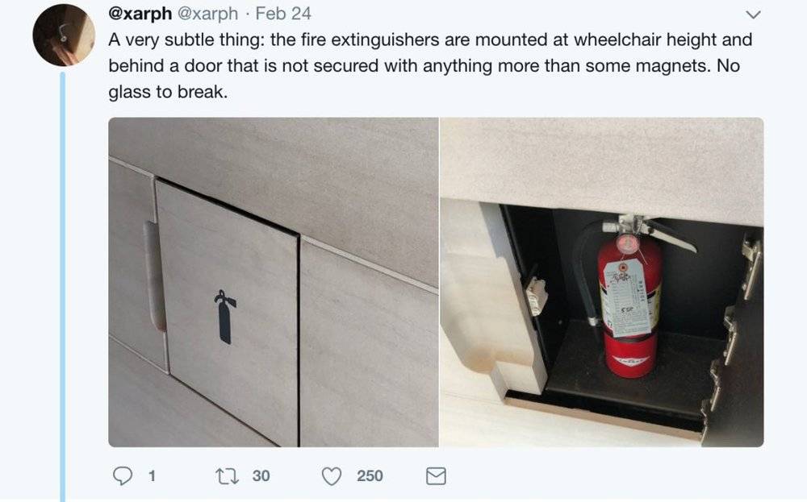
Task: Click the recessed door handle in left photo
Action: [x=153, y=276]
